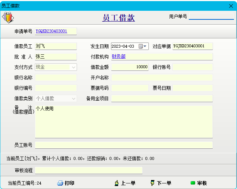Expand the 发生日期 date dropdown arrow
237x189 pixels.
pos(145,46)
